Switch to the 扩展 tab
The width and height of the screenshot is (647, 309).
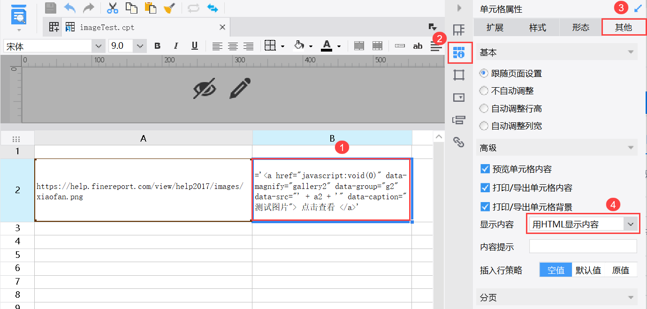pos(495,28)
